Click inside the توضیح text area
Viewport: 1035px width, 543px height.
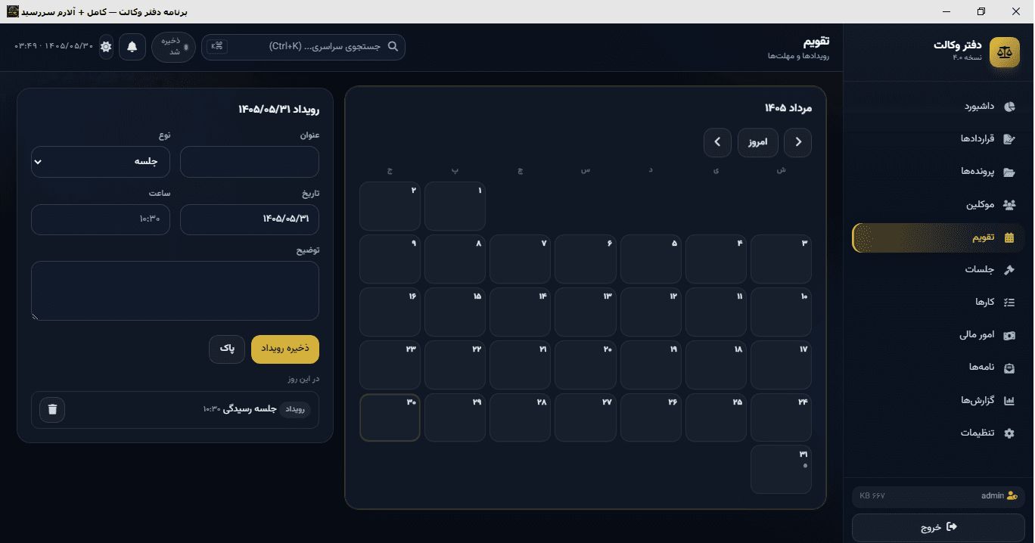click(175, 291)
